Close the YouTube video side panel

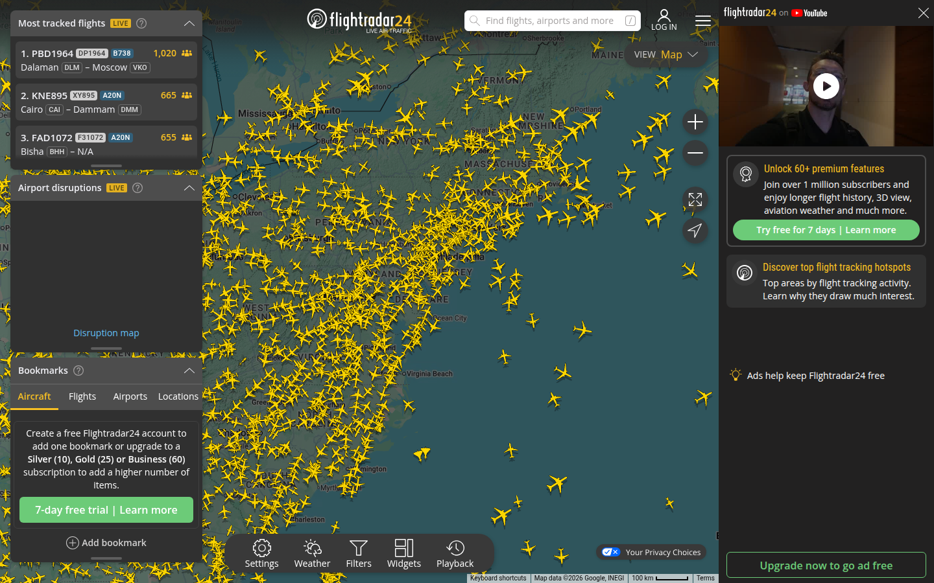pyautogui.click(x=924, y=13)
